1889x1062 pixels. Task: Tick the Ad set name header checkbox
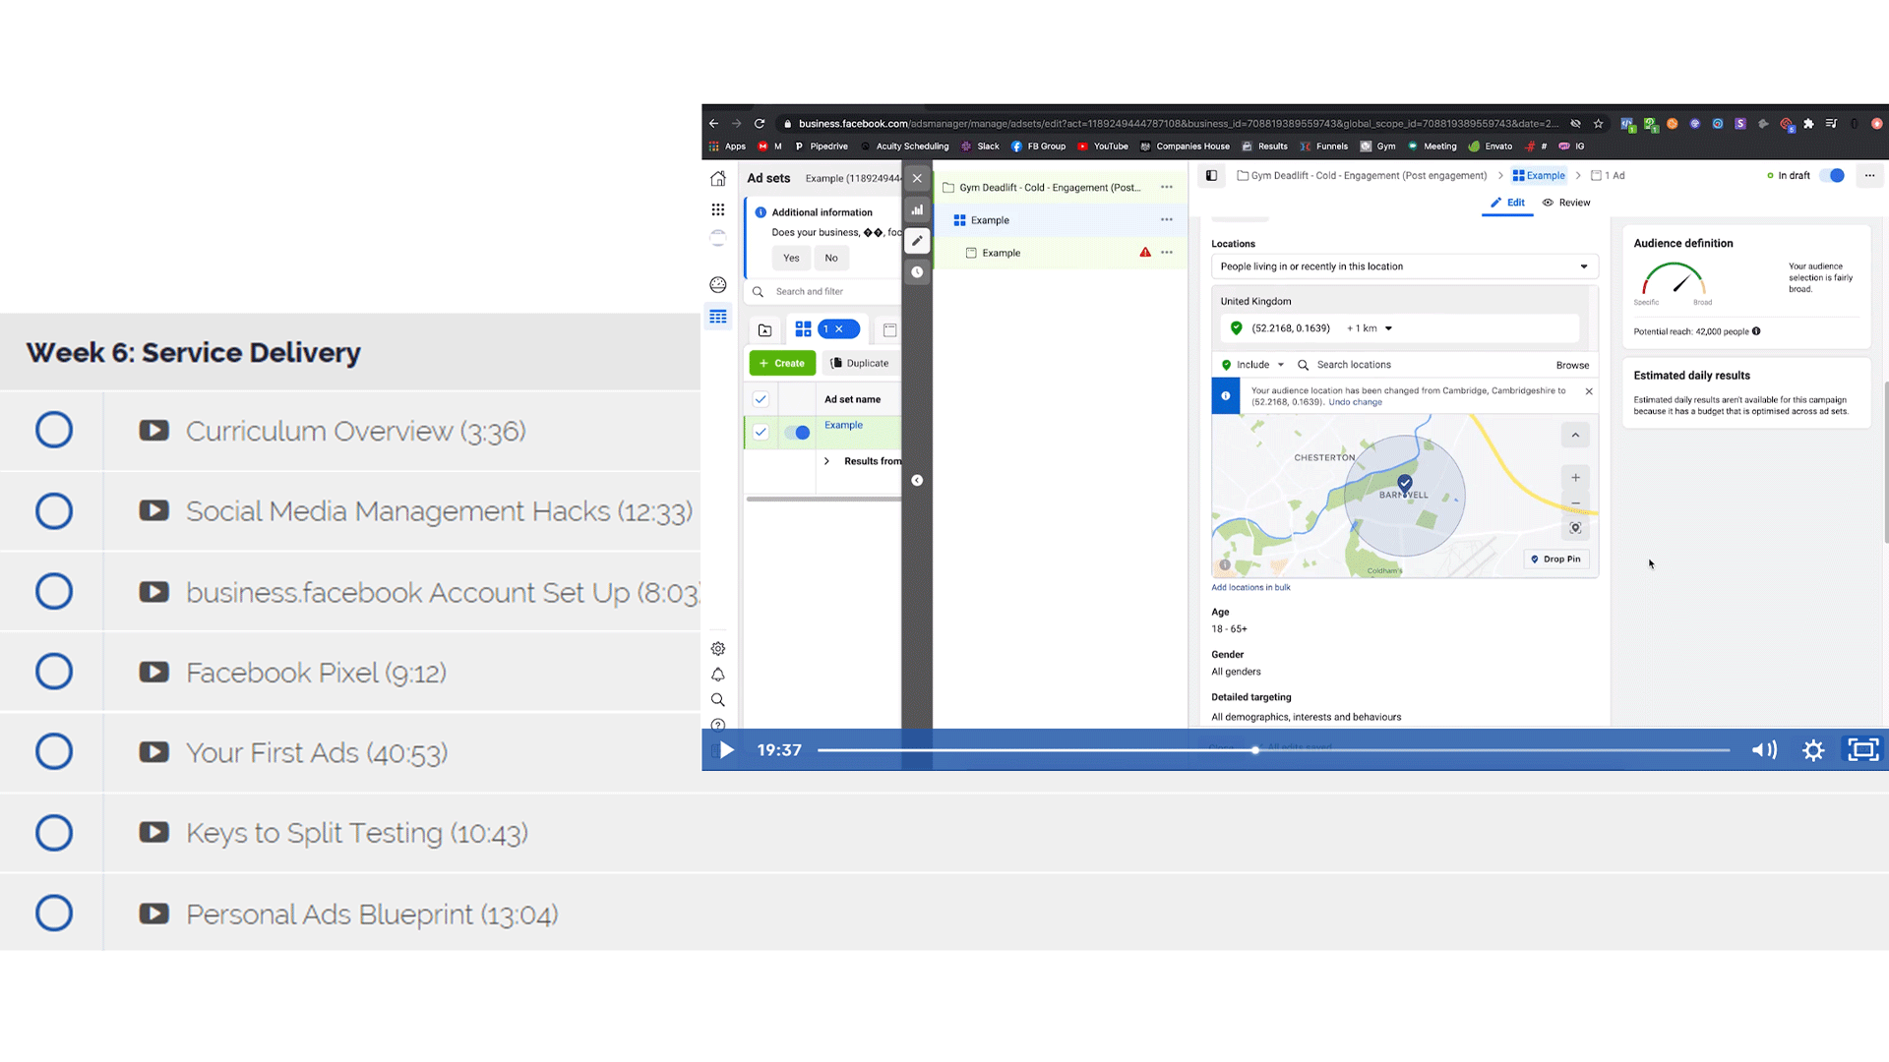coord(761,399)
